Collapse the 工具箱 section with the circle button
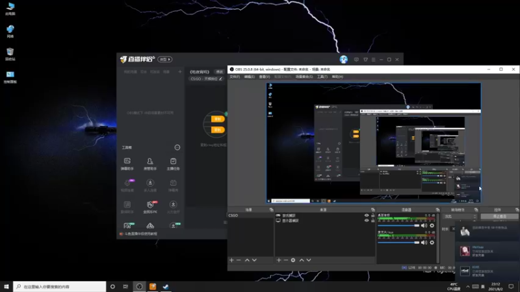This screenshot has width=520, height=292. [177, 147]
